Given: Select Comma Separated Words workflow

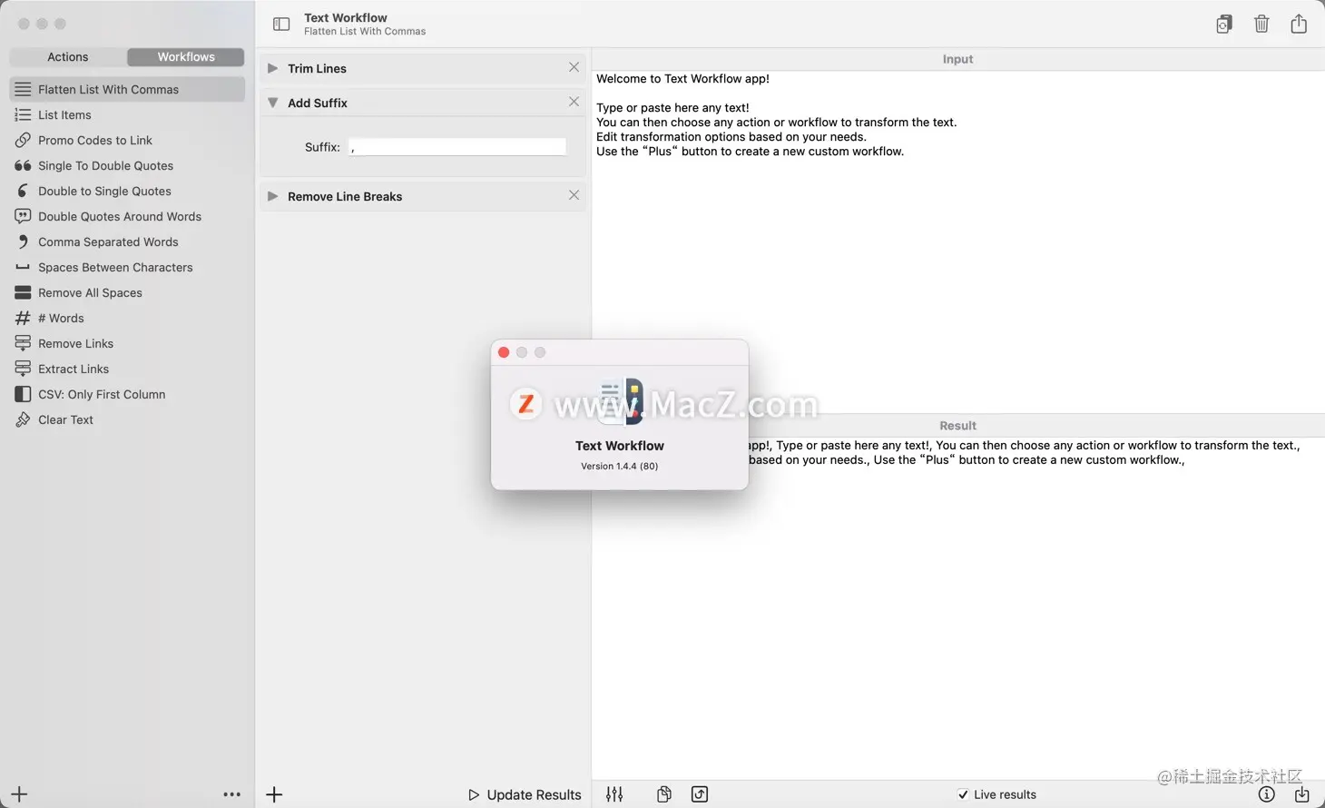Looking at the screenshot, I should point(127,241).
